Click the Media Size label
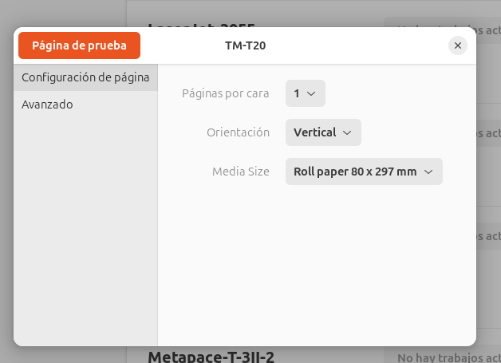The height and width of the screenshot is (363, 501). 241,172
